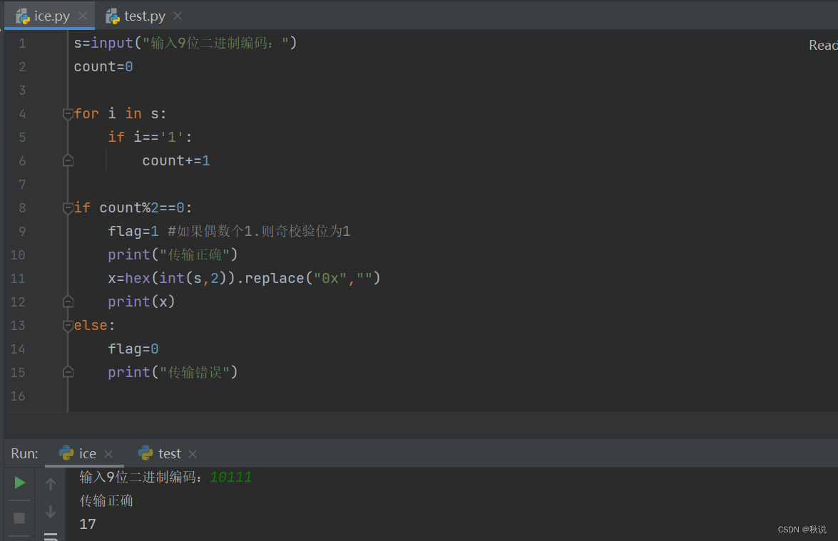838x541 pixels.
Task: Click fold end marker on line 6
Action: pos(68,160)
